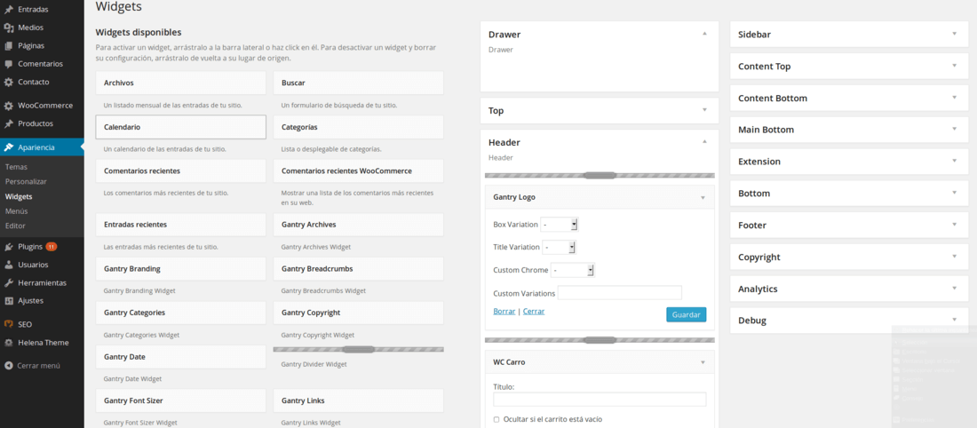This screenshot has height=428, width=977.
Task: Select the Archivos available widget
Action: [x=181, y=83]
